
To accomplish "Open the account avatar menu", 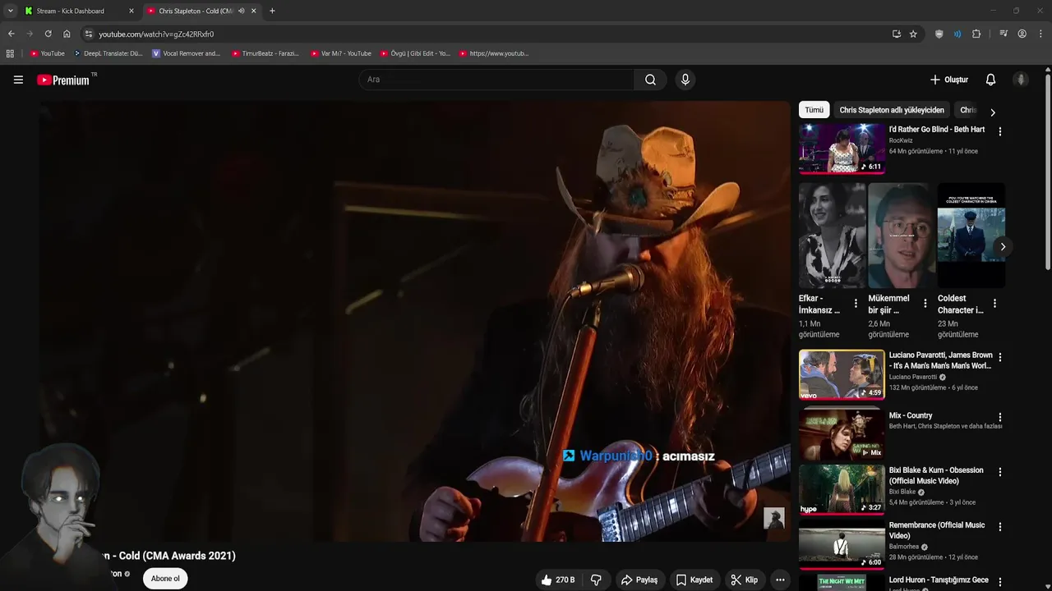I will (1021, 80).
